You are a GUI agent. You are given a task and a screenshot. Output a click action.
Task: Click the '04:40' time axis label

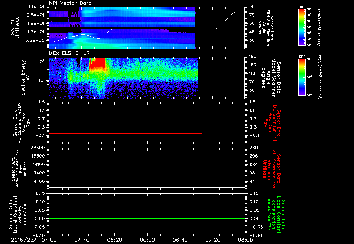point(82,240)
